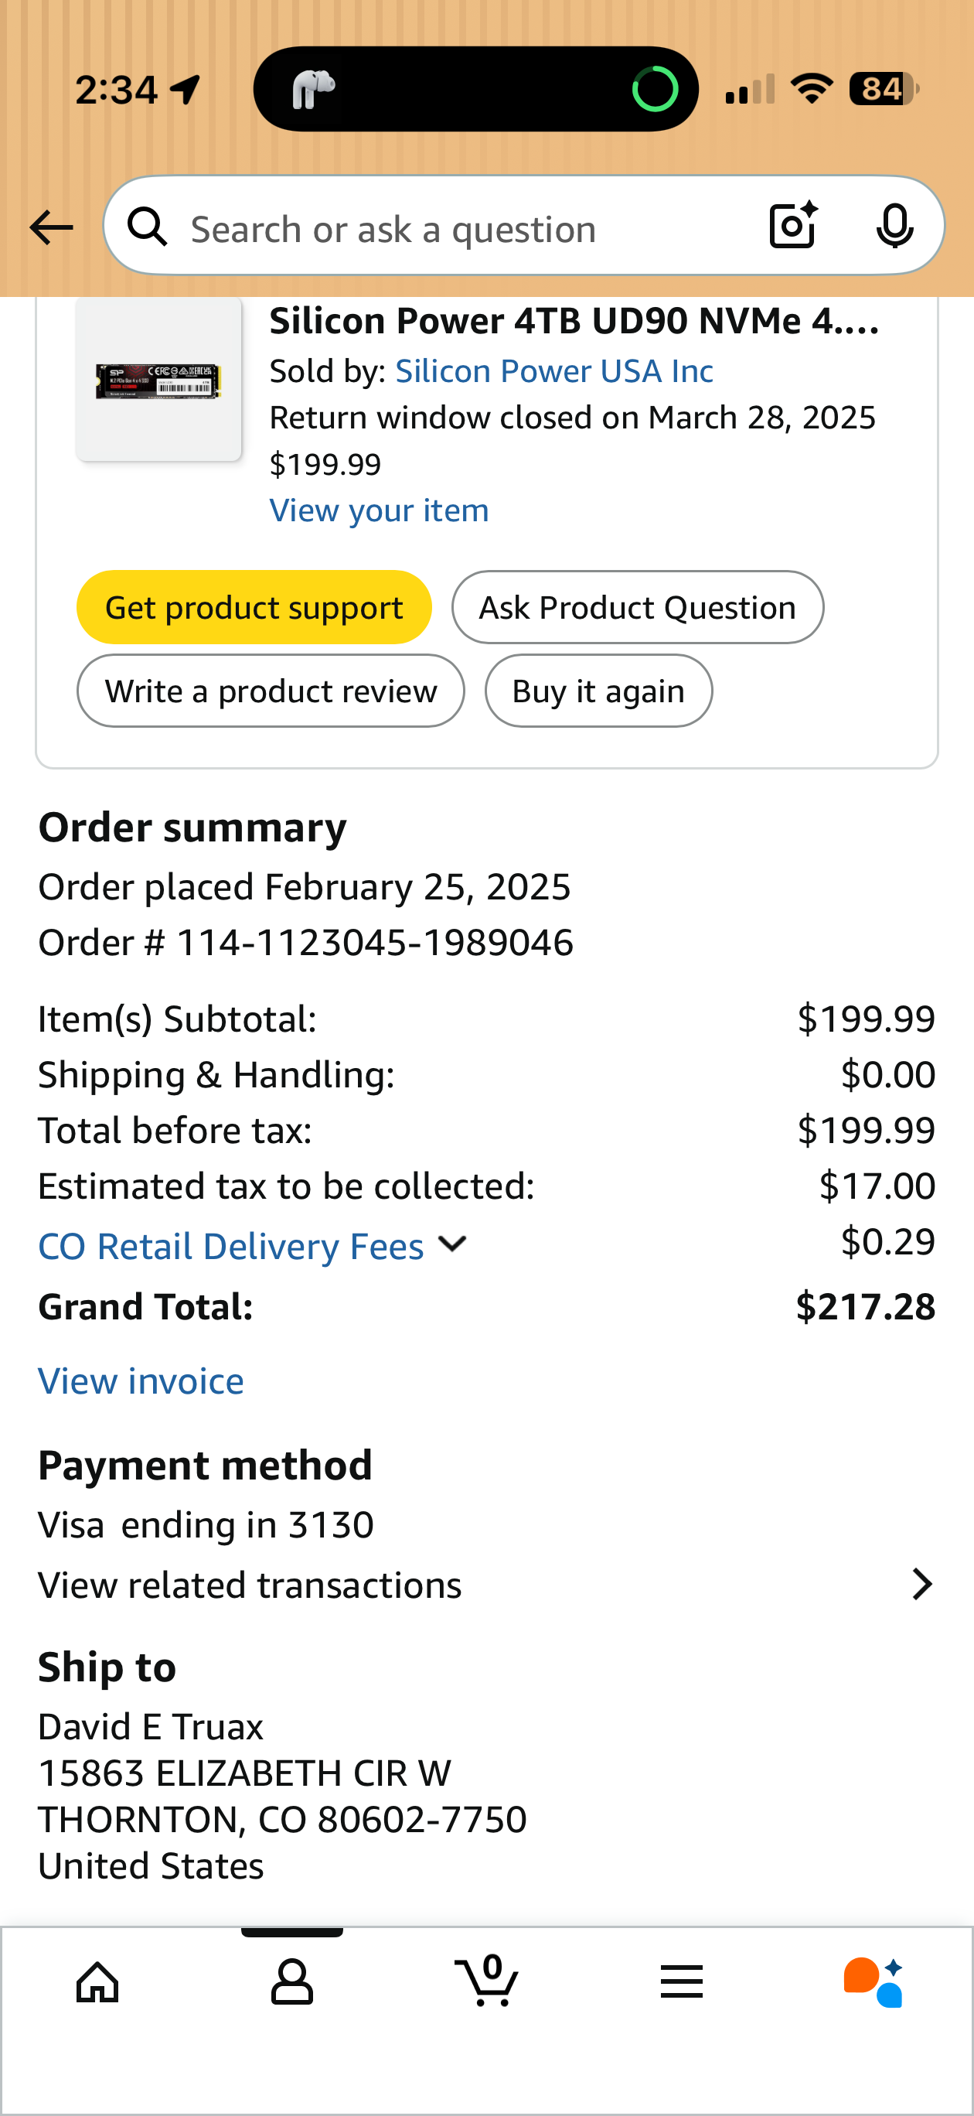Open the Rufus AI assistant icon
Screen dimensions: 974x2116
pos(874,1983)
